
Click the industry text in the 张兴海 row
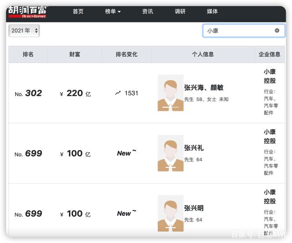click(x=271, y=102)
